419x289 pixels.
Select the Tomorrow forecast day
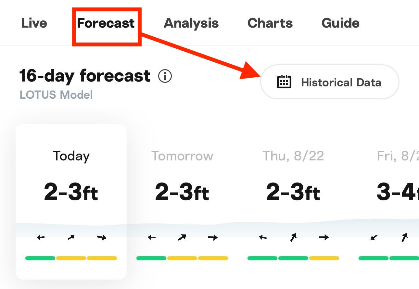click(182, 201)
